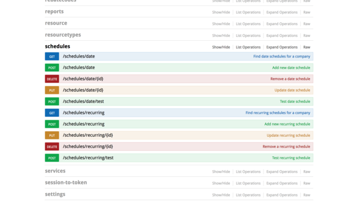This screenshot has width=358, height=201.
Task: Click the DELETE badge for /schedules/date/{id}
Action: [52, 79]
